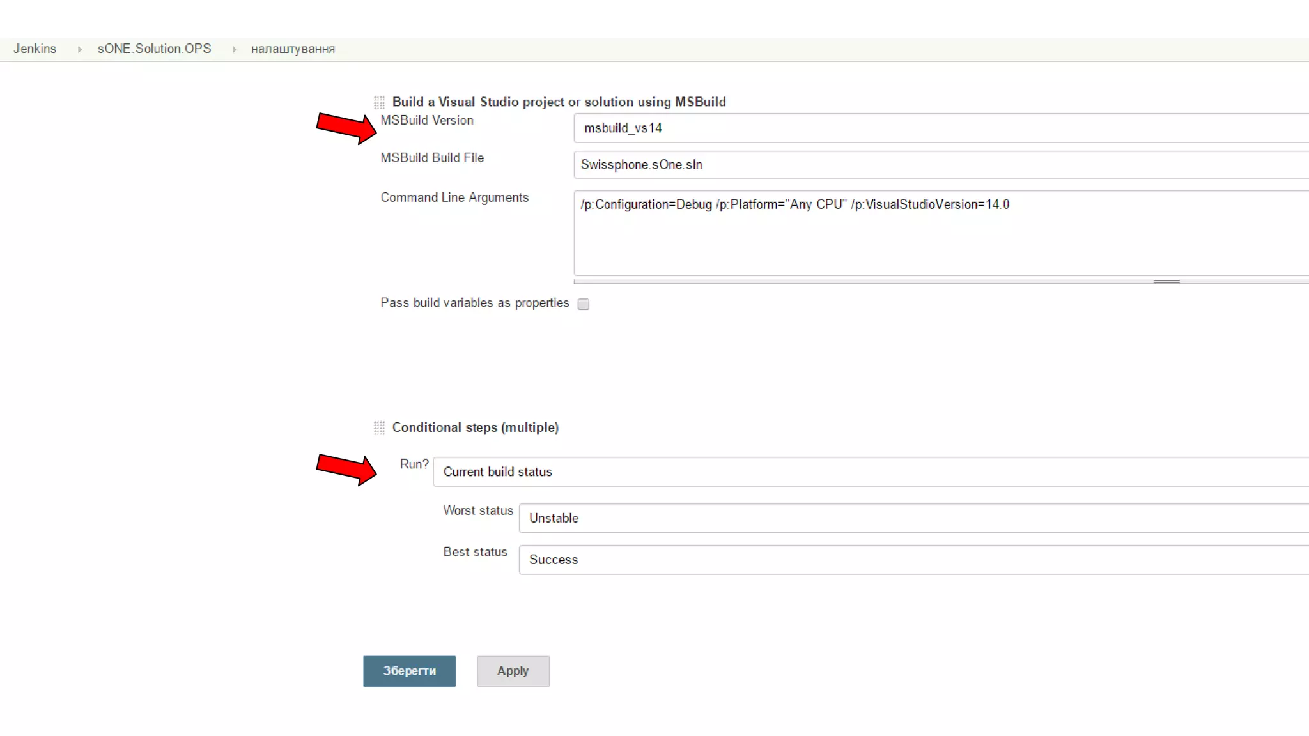The height and width of the screenshot is (736, 1309).
Task: Open breadcrumb arrow after Jenkins
Action: pos(79,49)
